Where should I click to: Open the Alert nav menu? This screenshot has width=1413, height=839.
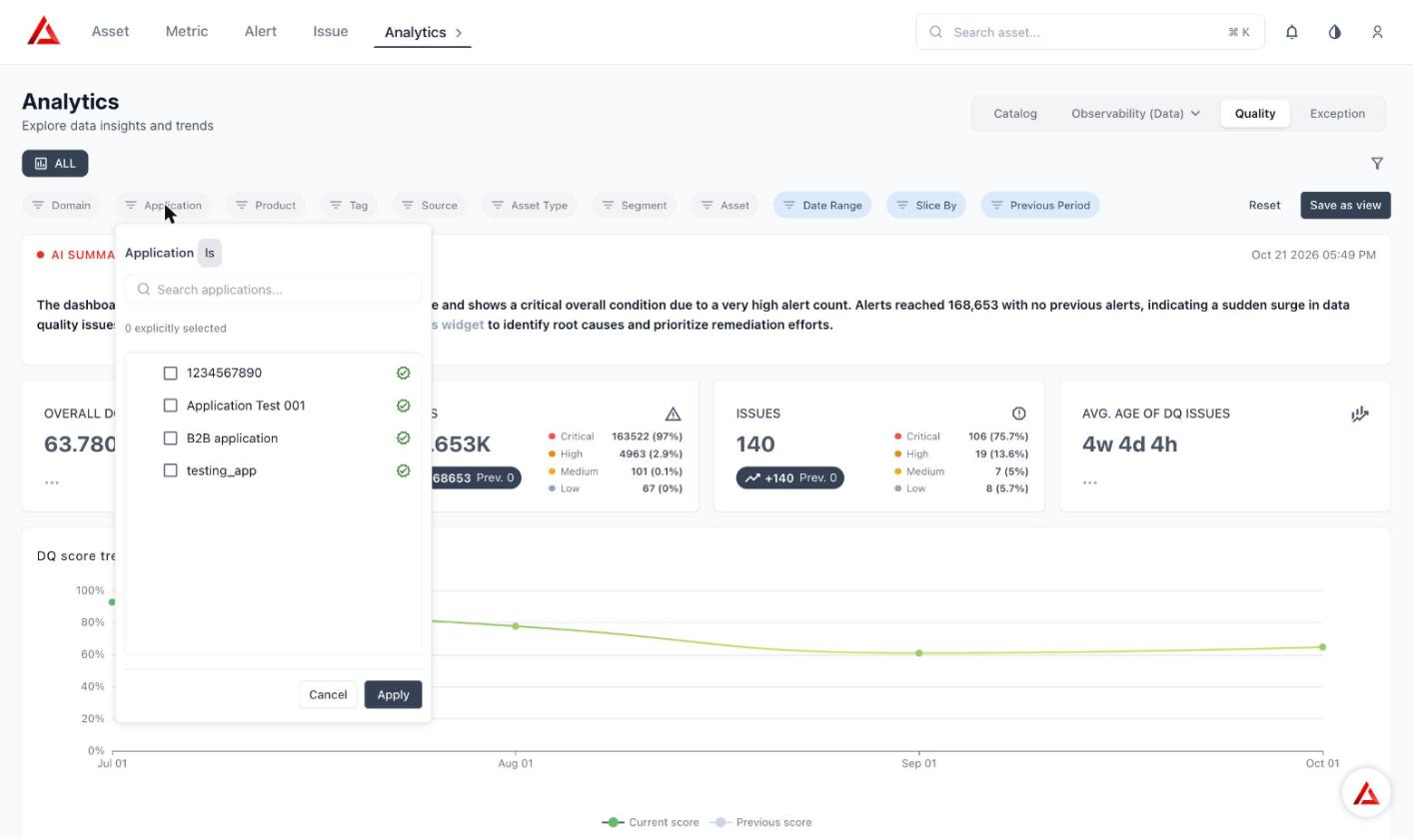click(261, 31)
